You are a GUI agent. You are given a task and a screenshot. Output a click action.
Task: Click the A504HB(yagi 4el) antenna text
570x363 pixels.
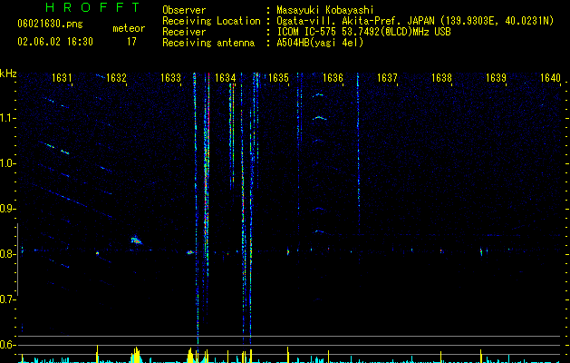pos(320,43)
